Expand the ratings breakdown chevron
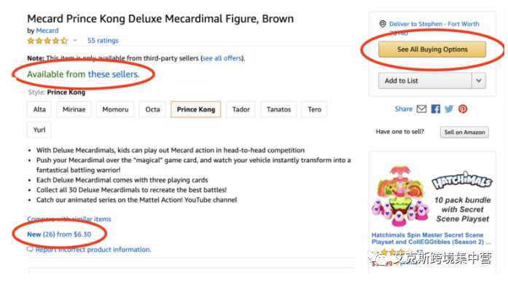508x281 pixels. 75,41
